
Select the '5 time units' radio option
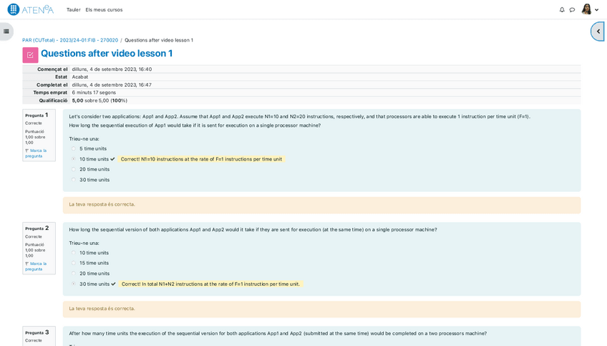[73, 149]
